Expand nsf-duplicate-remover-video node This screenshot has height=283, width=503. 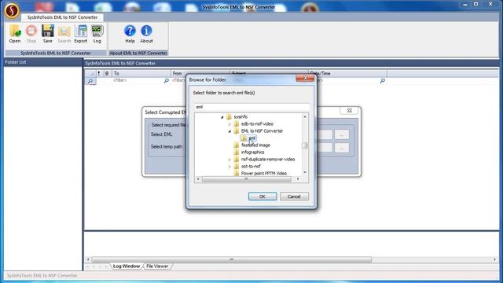(x=229, y=160)
